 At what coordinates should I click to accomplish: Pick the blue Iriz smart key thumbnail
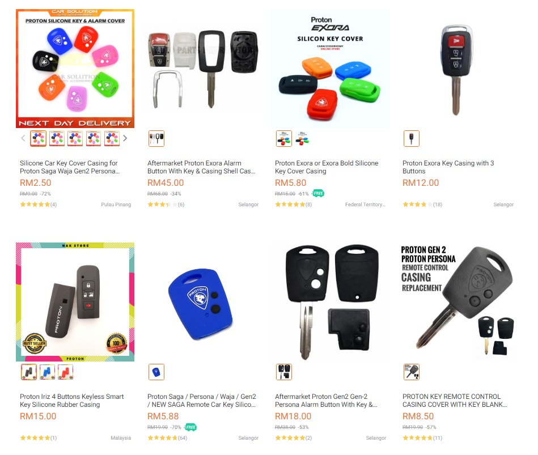(48, 372)
